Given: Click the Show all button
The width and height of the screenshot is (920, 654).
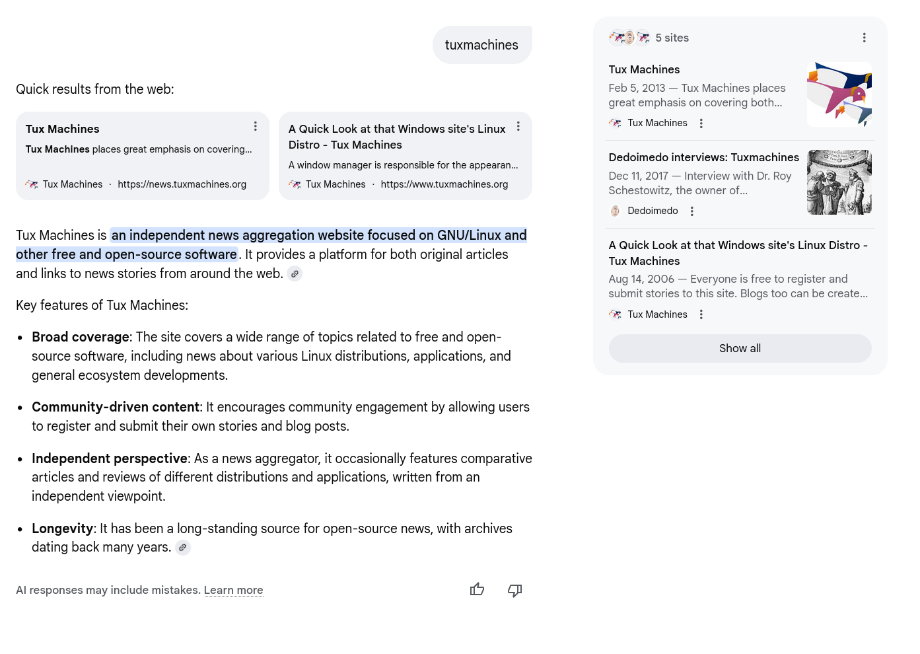Looking at the screenshot, I should (740, 348).
